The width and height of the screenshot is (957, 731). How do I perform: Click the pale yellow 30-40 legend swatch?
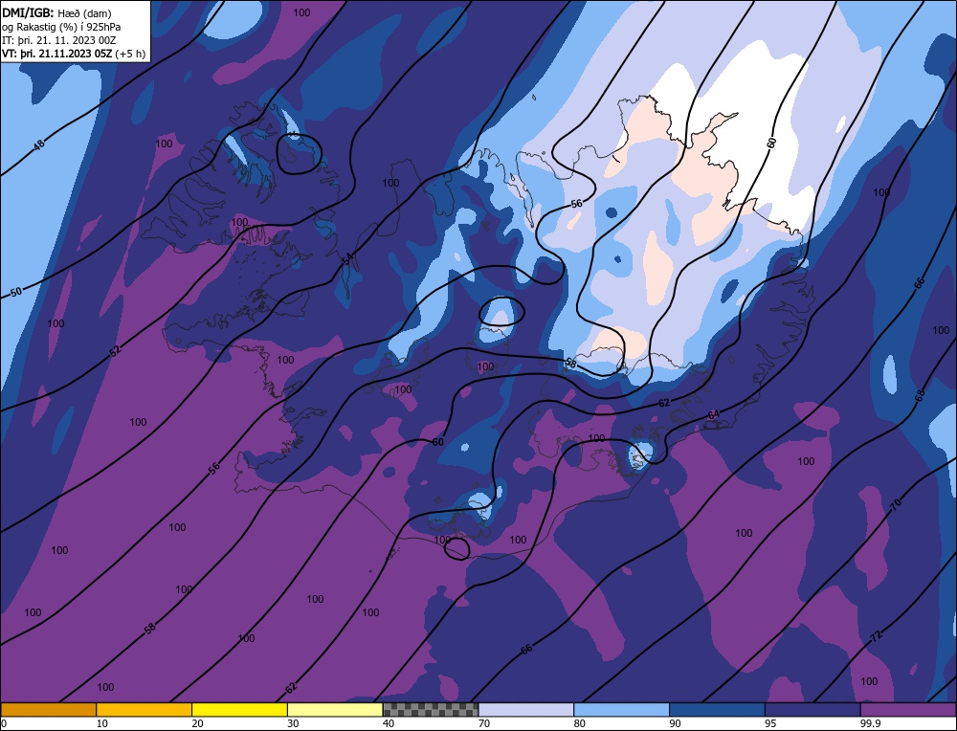pos(335,709)
